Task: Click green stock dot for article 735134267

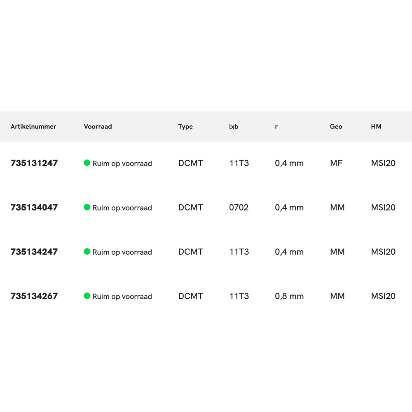Action: [x=87, y=296]
